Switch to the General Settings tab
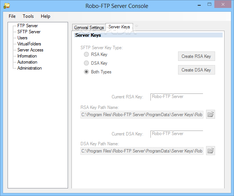 (89, 28)
